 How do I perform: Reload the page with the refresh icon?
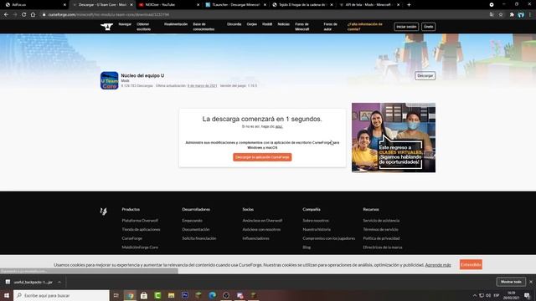23,15
